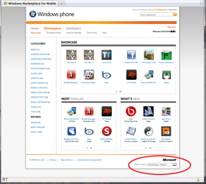This screenshot has width=206, height=184.
Task: Open Mobile Manager icon in Most Popular
Action: [x=89, y=111]
